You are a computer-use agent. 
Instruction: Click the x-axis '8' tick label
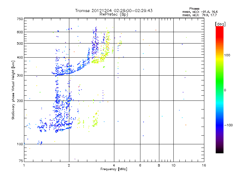[x=159, y=165]
